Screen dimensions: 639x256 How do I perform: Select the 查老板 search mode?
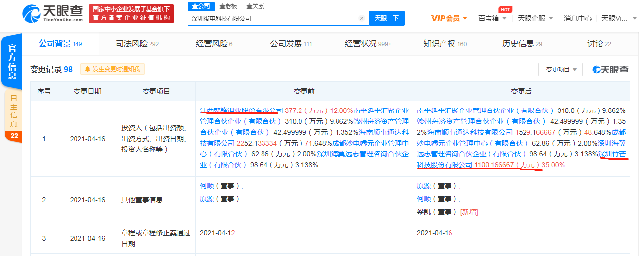(x=228, y=6)
